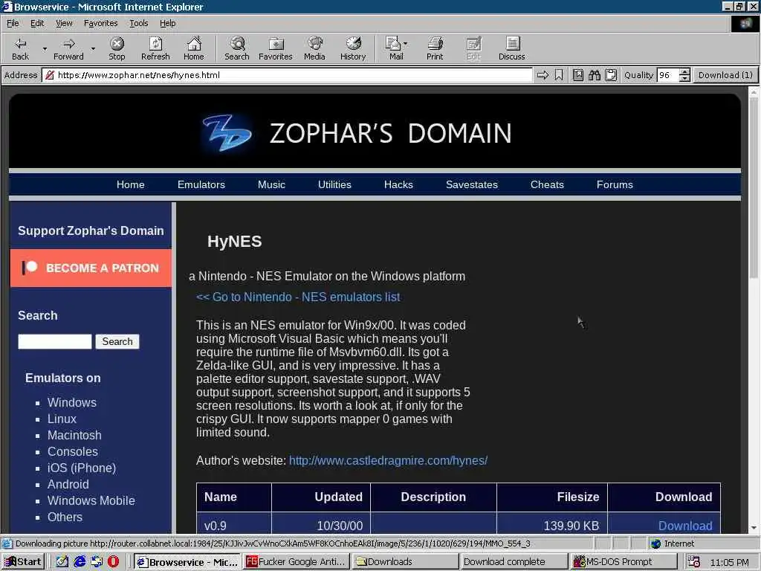Click the clipboard paste icon
This screenshot has height=571, width=761.
(611, 75)
